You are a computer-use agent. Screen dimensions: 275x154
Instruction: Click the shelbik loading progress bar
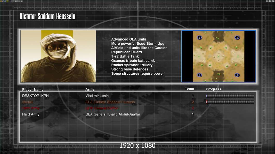[x=230, y=102]
